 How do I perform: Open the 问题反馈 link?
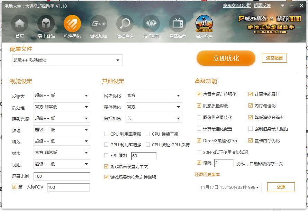pyautogui.click(x=262, y=6)
